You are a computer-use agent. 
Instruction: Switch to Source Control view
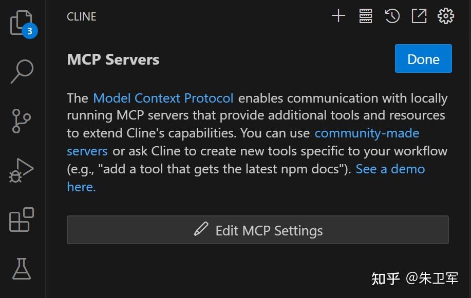click(22, 121)
